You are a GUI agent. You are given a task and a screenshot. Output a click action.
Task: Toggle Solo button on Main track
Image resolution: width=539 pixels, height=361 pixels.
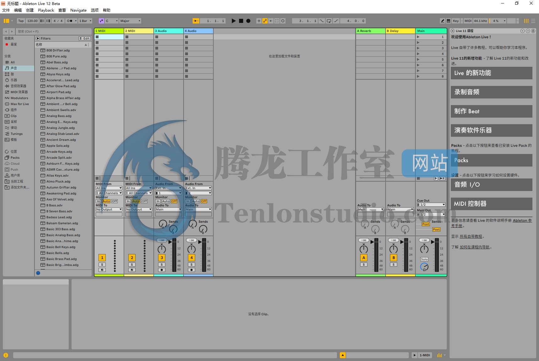point(424,259)
